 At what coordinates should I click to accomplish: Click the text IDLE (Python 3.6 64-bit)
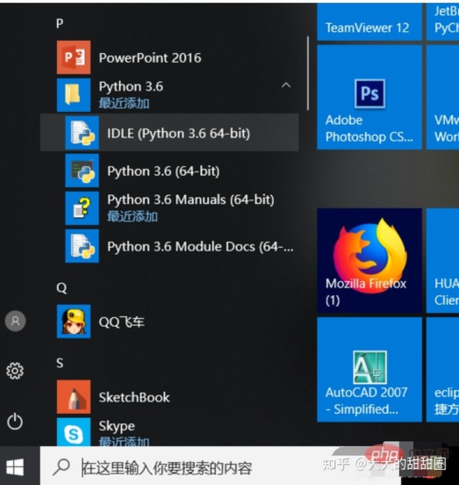pos(178,133)
